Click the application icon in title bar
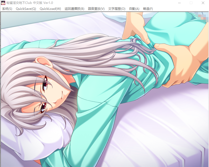The width and height of the screenshot is (209, 167). (x=3, y=3)
